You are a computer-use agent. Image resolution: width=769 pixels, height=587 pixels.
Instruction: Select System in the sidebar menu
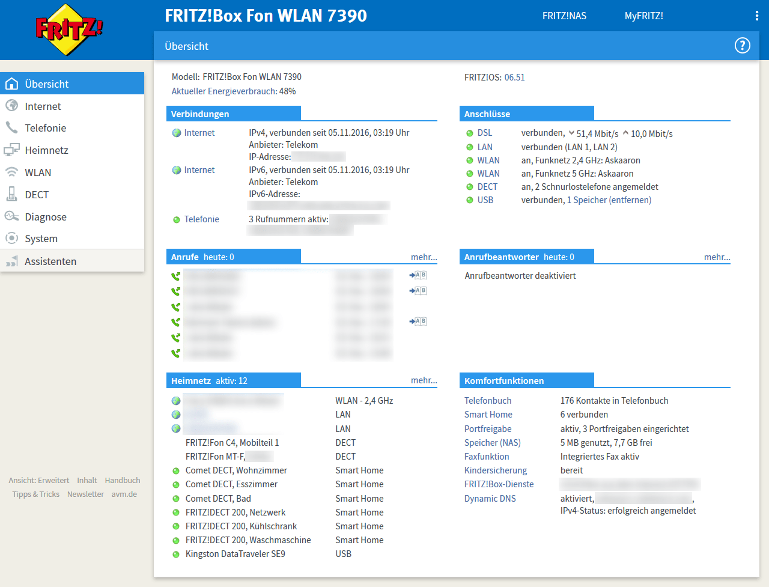coord(72,238)
